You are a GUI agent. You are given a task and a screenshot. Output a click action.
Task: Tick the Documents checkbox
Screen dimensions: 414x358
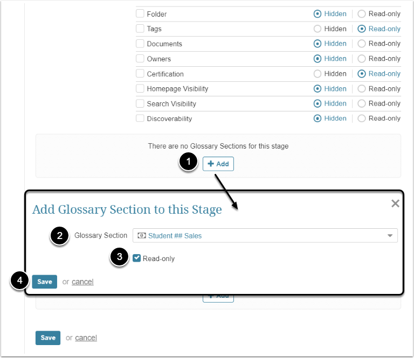(x=140, y=44)
